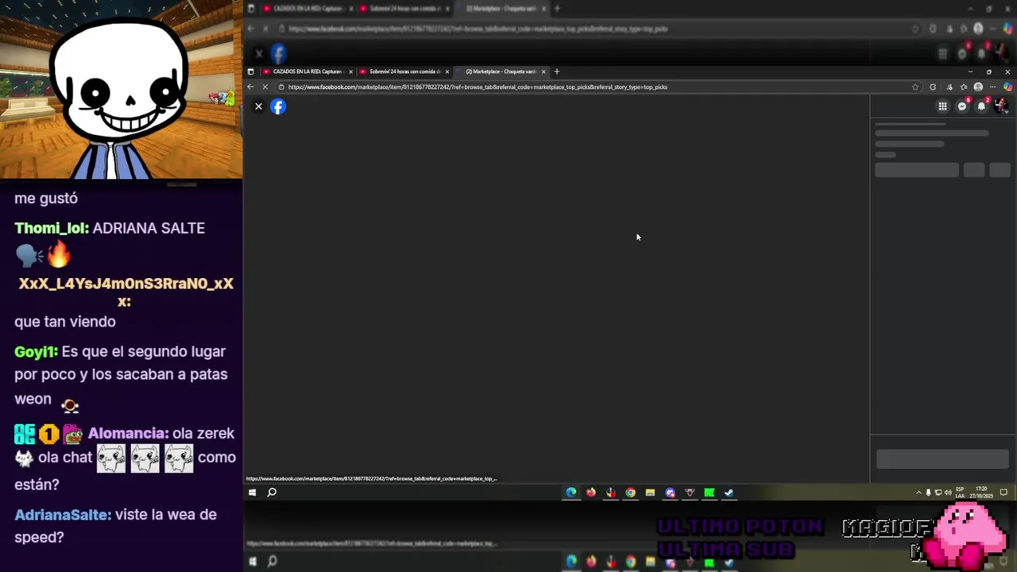Image resolution: width=1017 pixels, height=572 pixels.
Task: Open Discord from taskbar
Action: pyautogui.click(x=671, y=493)
